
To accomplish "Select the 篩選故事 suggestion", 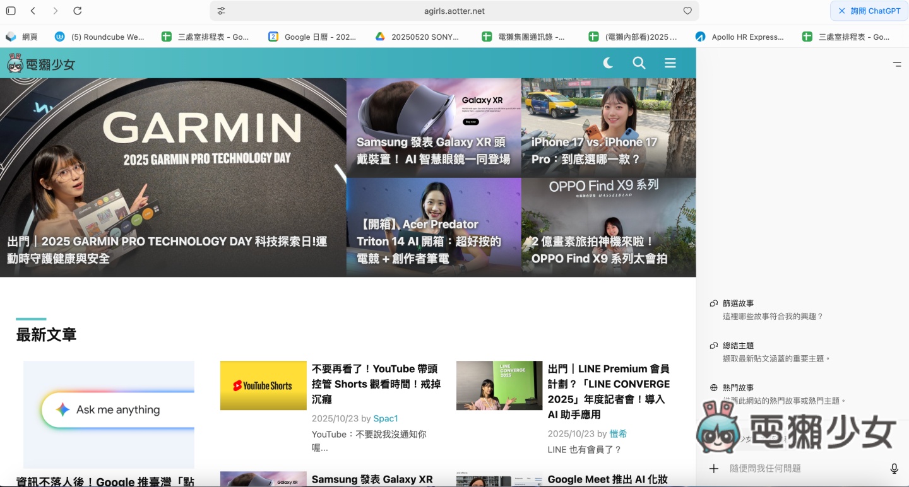I will coord(737,303).
